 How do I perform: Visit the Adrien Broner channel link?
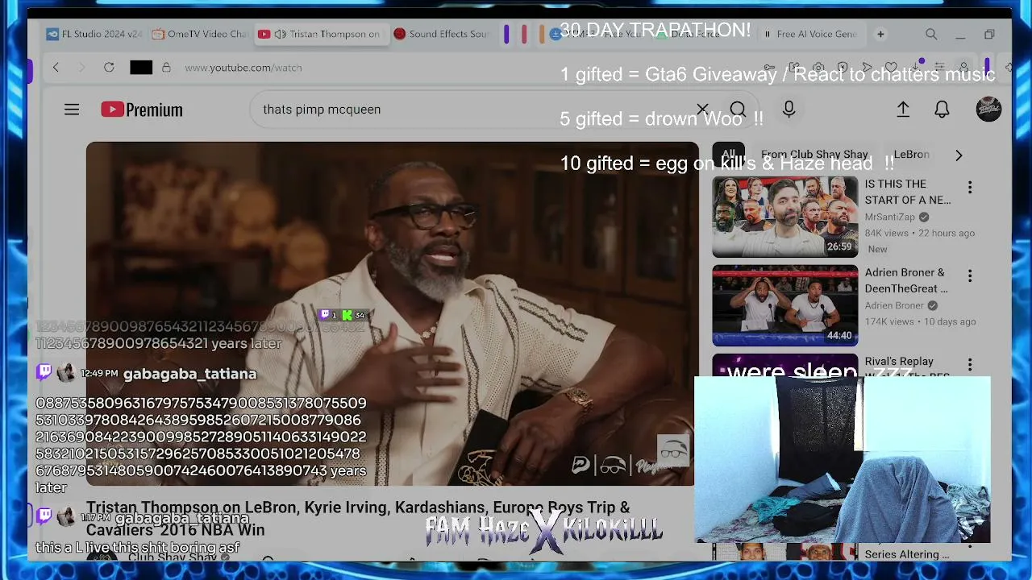(x=895, y=306)
